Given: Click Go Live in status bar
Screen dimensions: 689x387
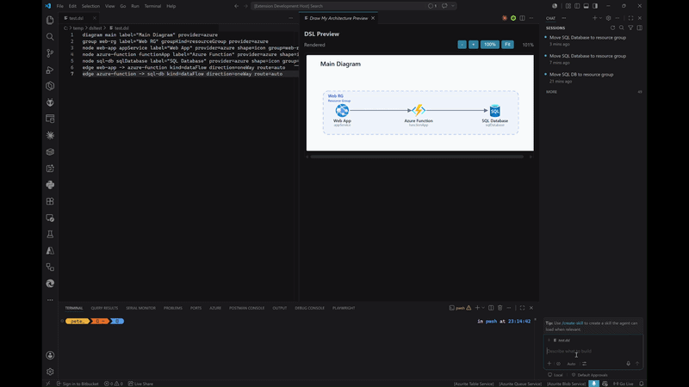Looking at the screenshot, I should click(624, 384).
